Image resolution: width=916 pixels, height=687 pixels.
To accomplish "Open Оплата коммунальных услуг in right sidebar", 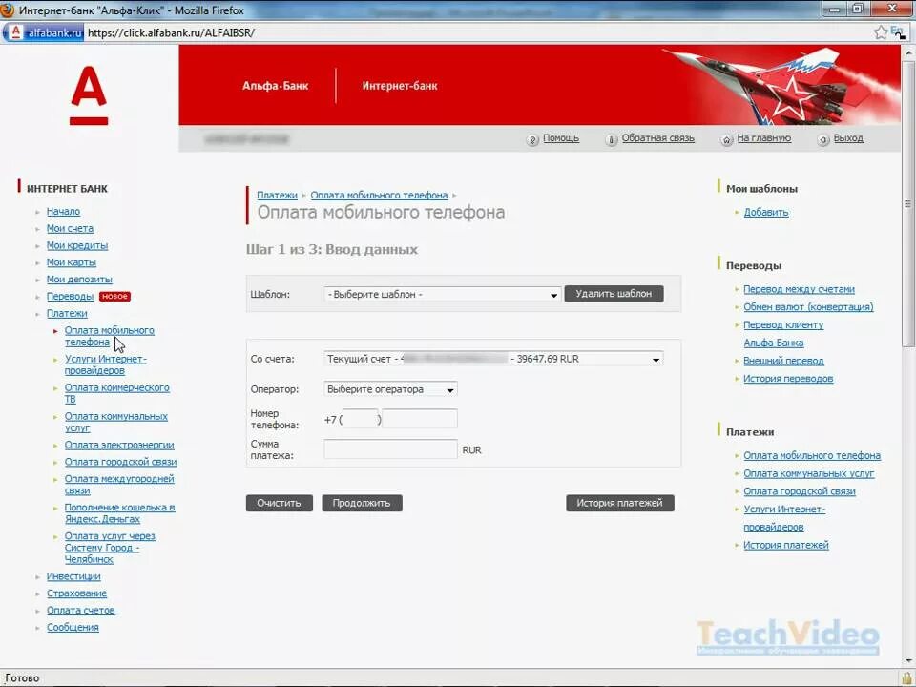I will (808, 474).
